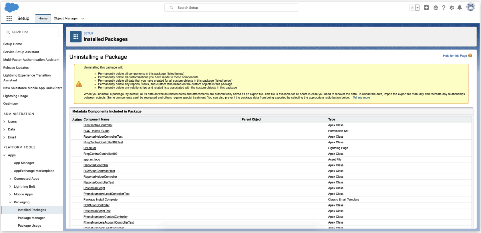
Task: Open the CtiUtilBar component link
Action: coord(90,148)
